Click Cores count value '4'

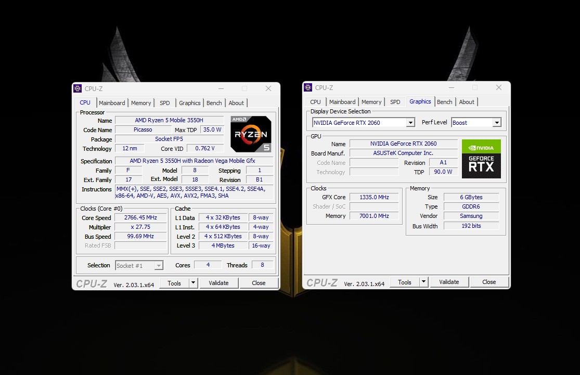(x=208, y=264)
